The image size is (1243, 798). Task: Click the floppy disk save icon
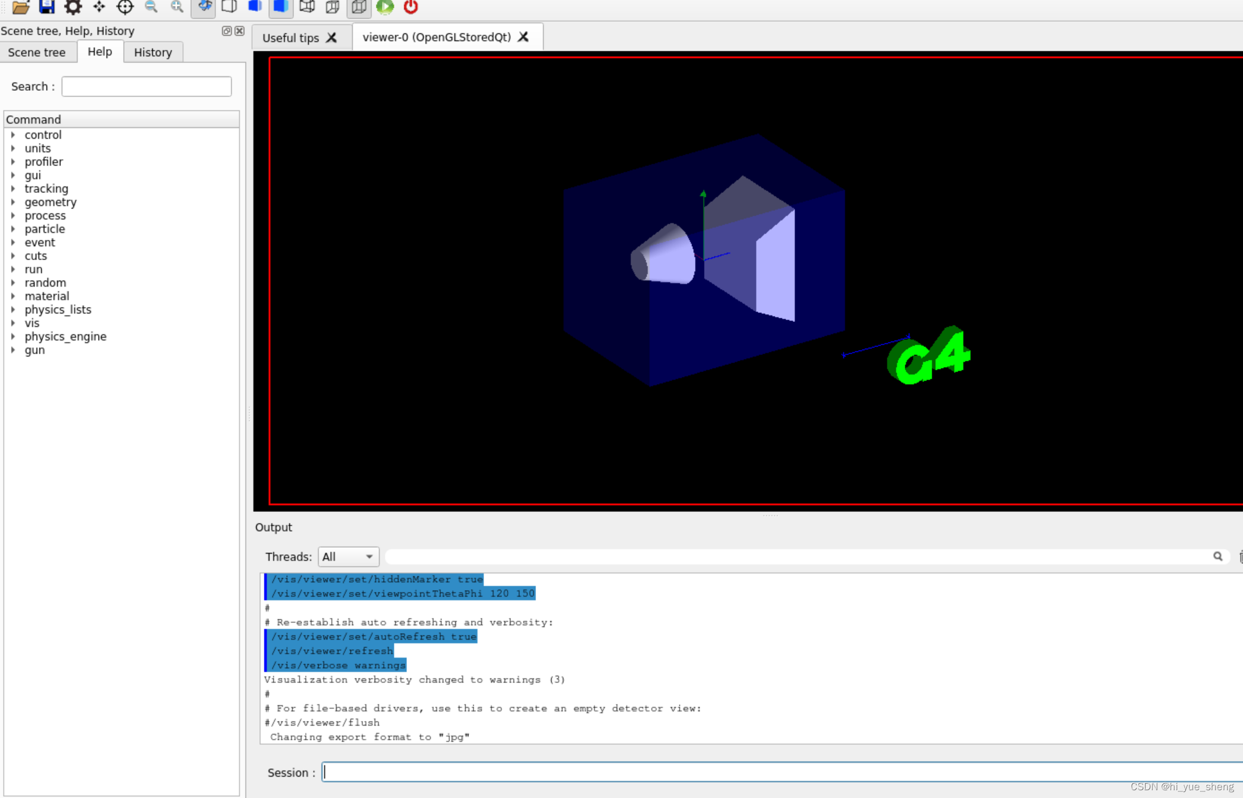pos(47,7)
